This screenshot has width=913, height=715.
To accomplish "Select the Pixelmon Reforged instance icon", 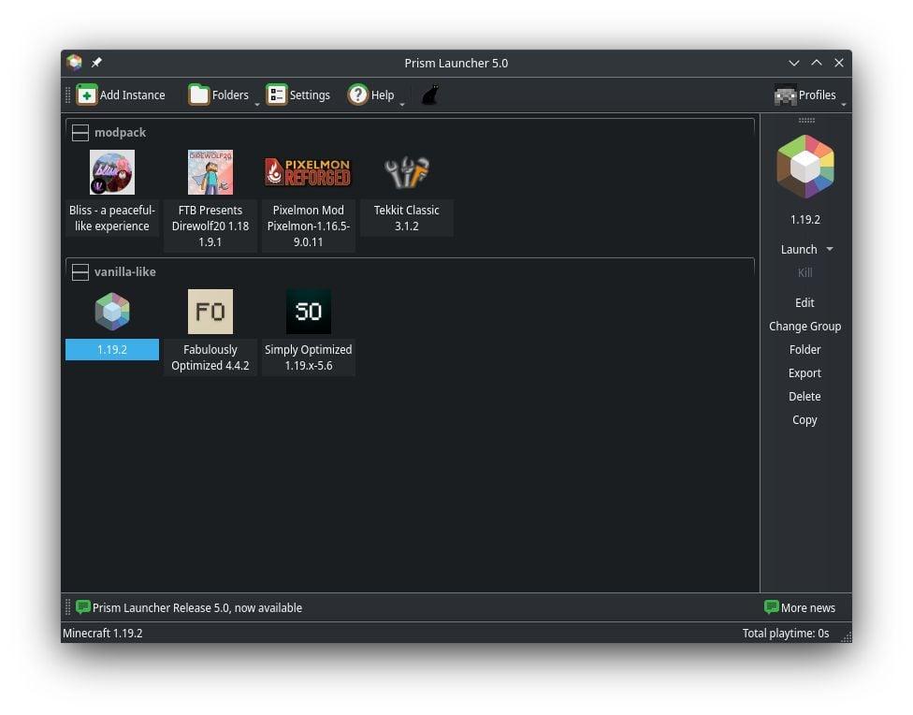I will [308, 172].
